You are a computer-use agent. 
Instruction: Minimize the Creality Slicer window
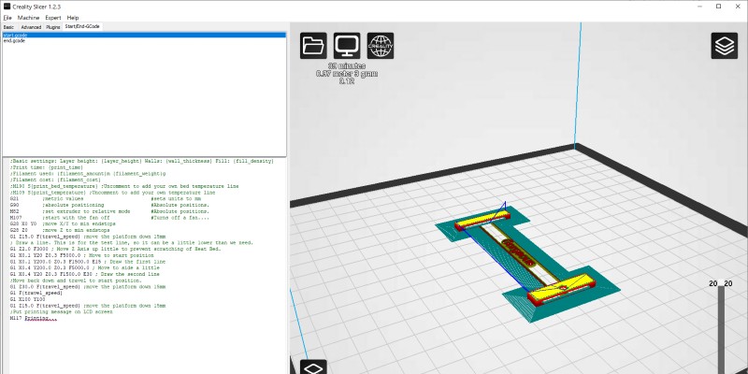tap(699, 7)
